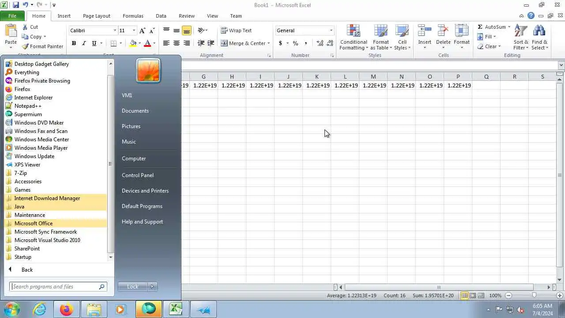Click the Orientation icon
565x318 pixels.
201,30
